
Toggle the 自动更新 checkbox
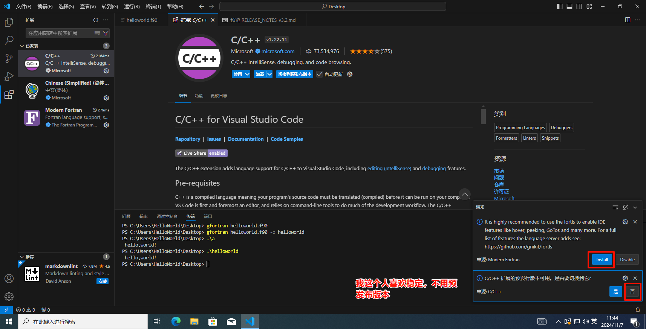pyautogui.click(x=320, y=74)
